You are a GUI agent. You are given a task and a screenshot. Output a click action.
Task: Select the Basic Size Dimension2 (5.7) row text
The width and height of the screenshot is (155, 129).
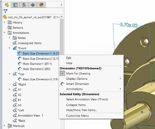coord(41,59)
